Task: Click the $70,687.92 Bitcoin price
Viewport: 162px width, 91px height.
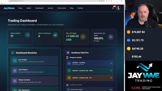Action: 138,32
